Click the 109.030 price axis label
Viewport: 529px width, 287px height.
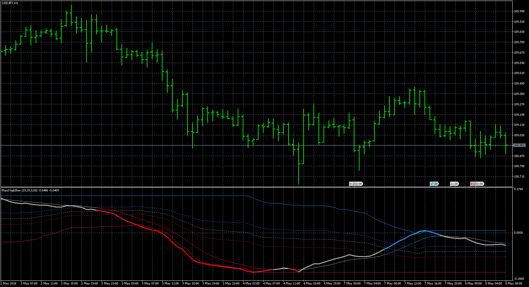[x=519, y=135]
